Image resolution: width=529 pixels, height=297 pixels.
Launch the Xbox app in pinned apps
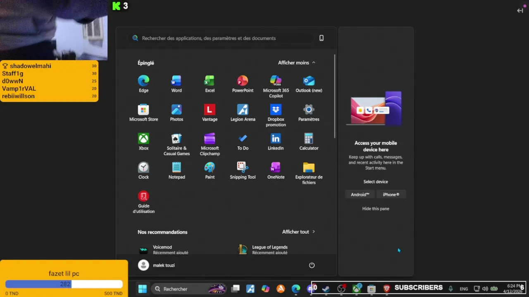coord(143,142)
